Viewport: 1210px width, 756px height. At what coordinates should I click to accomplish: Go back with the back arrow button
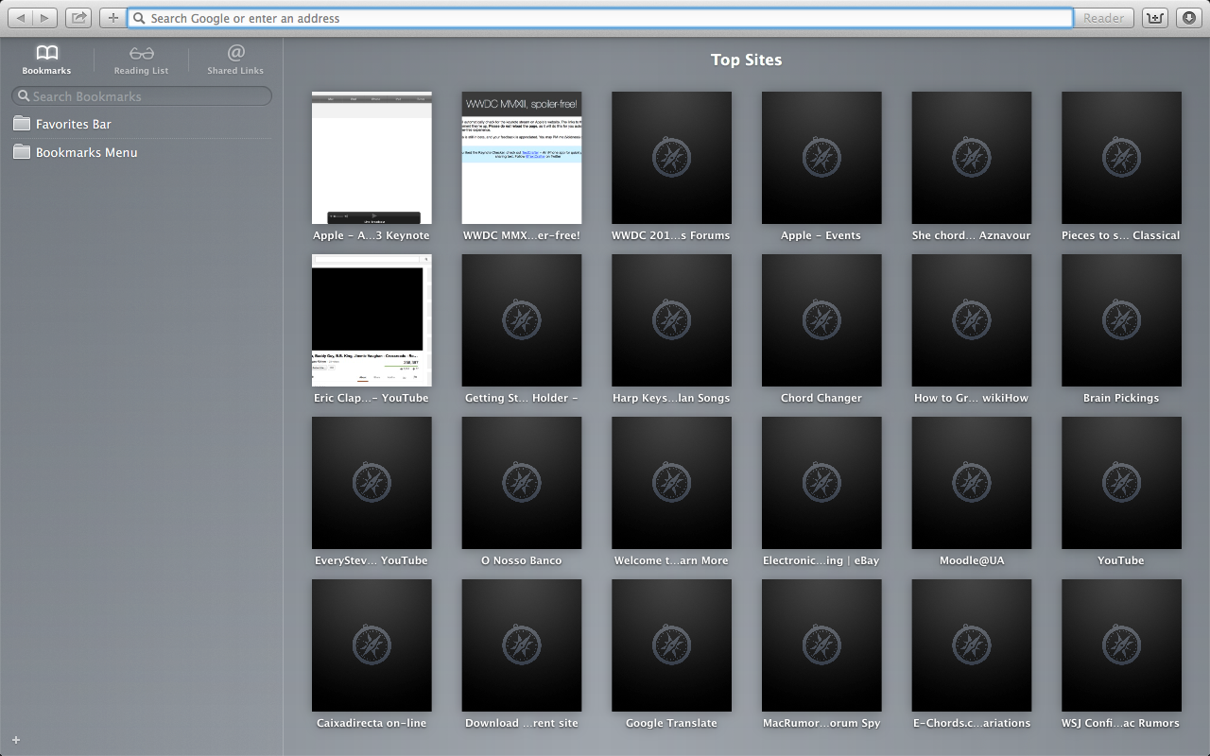tap(21, 18)
